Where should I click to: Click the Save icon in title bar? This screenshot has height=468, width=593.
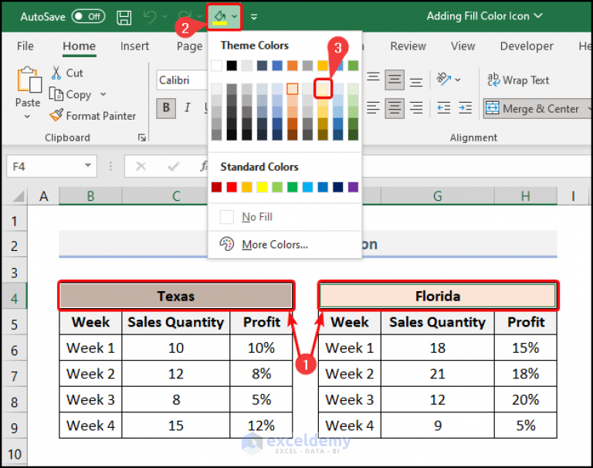pyautogui.click(x=124, y=17)
